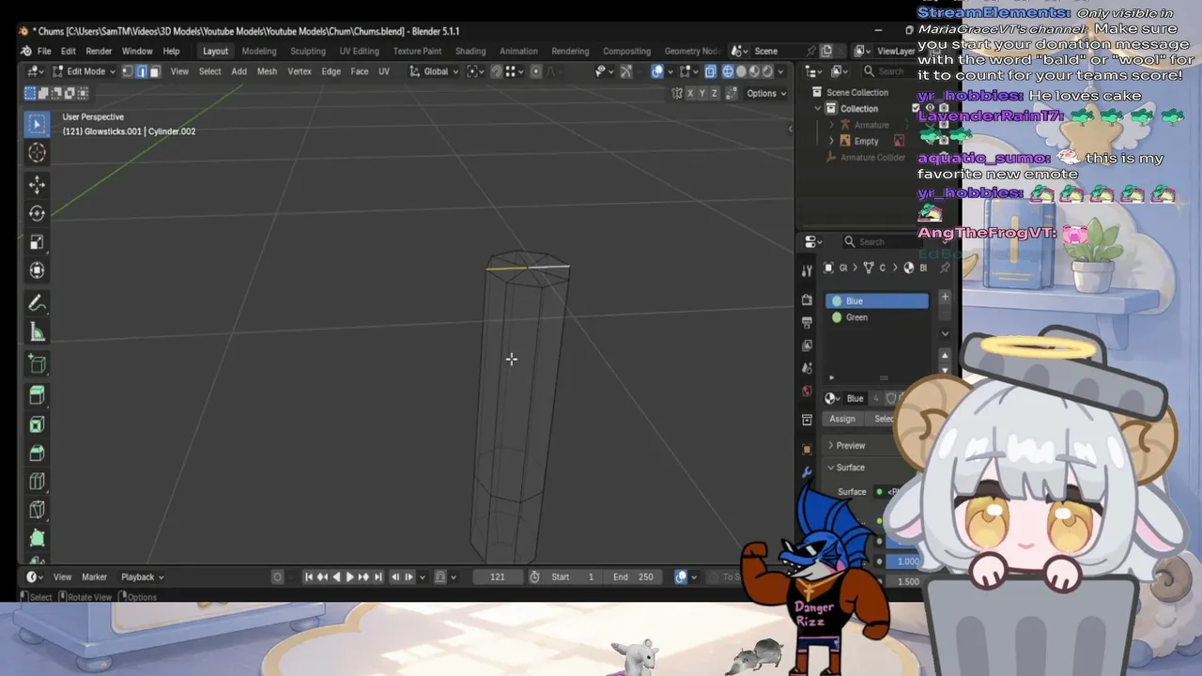Toggle Z axis mesh symmetry
The height and width of the screenshot is (676, 1202).
(715, 93)
